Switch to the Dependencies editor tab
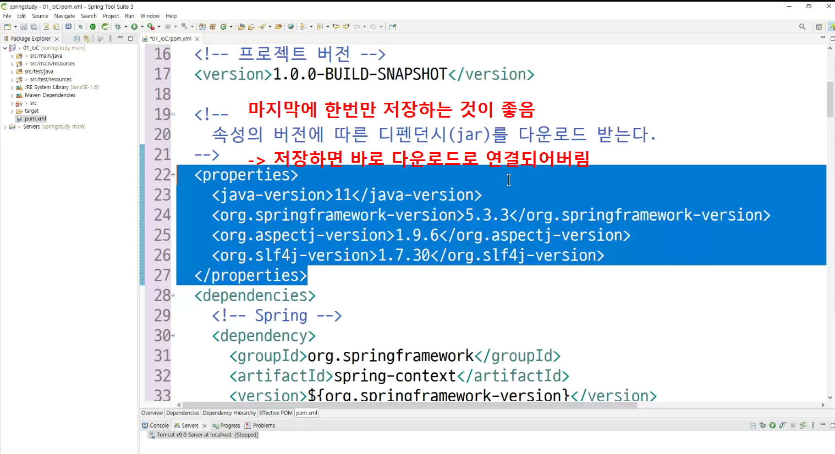 [x=183, y=413]
